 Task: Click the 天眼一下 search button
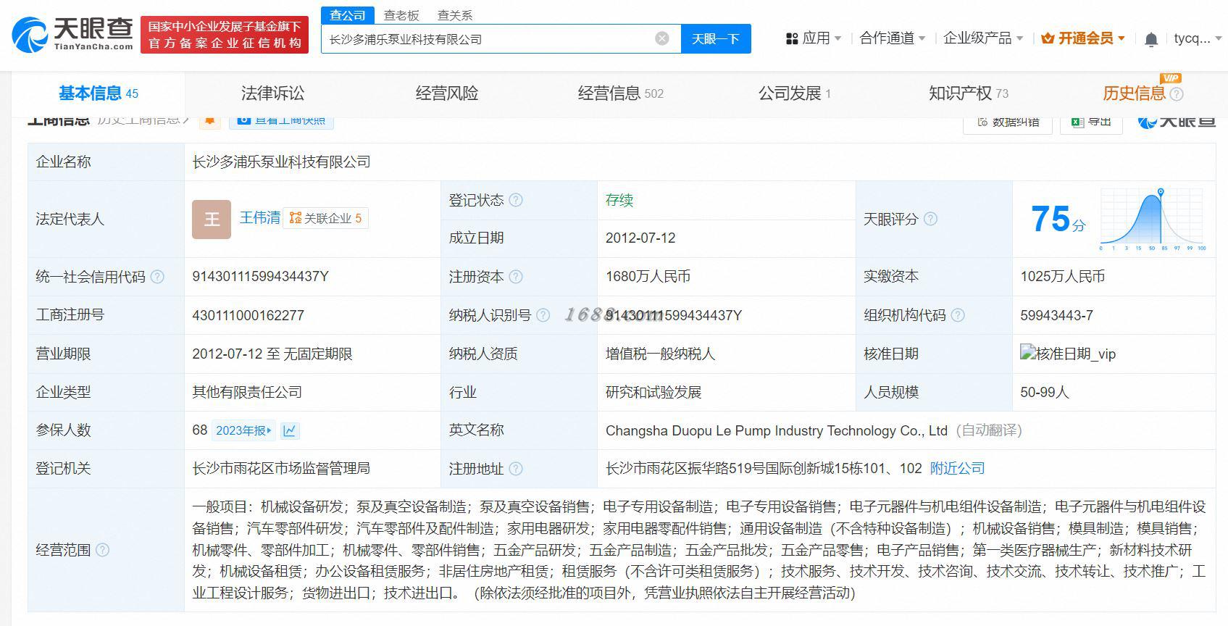pyautogui.click(x=716, y=38)
